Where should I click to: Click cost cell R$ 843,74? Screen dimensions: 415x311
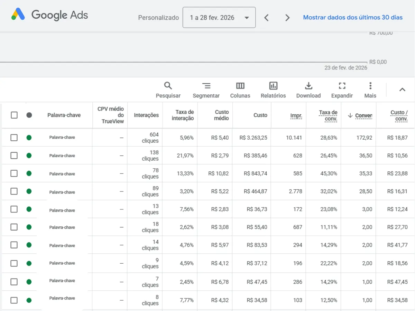pyautogui.click(x=255, y=173)
